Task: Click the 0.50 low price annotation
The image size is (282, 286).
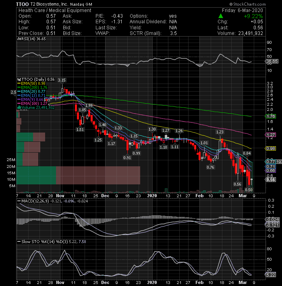Action: click(249, 190)
